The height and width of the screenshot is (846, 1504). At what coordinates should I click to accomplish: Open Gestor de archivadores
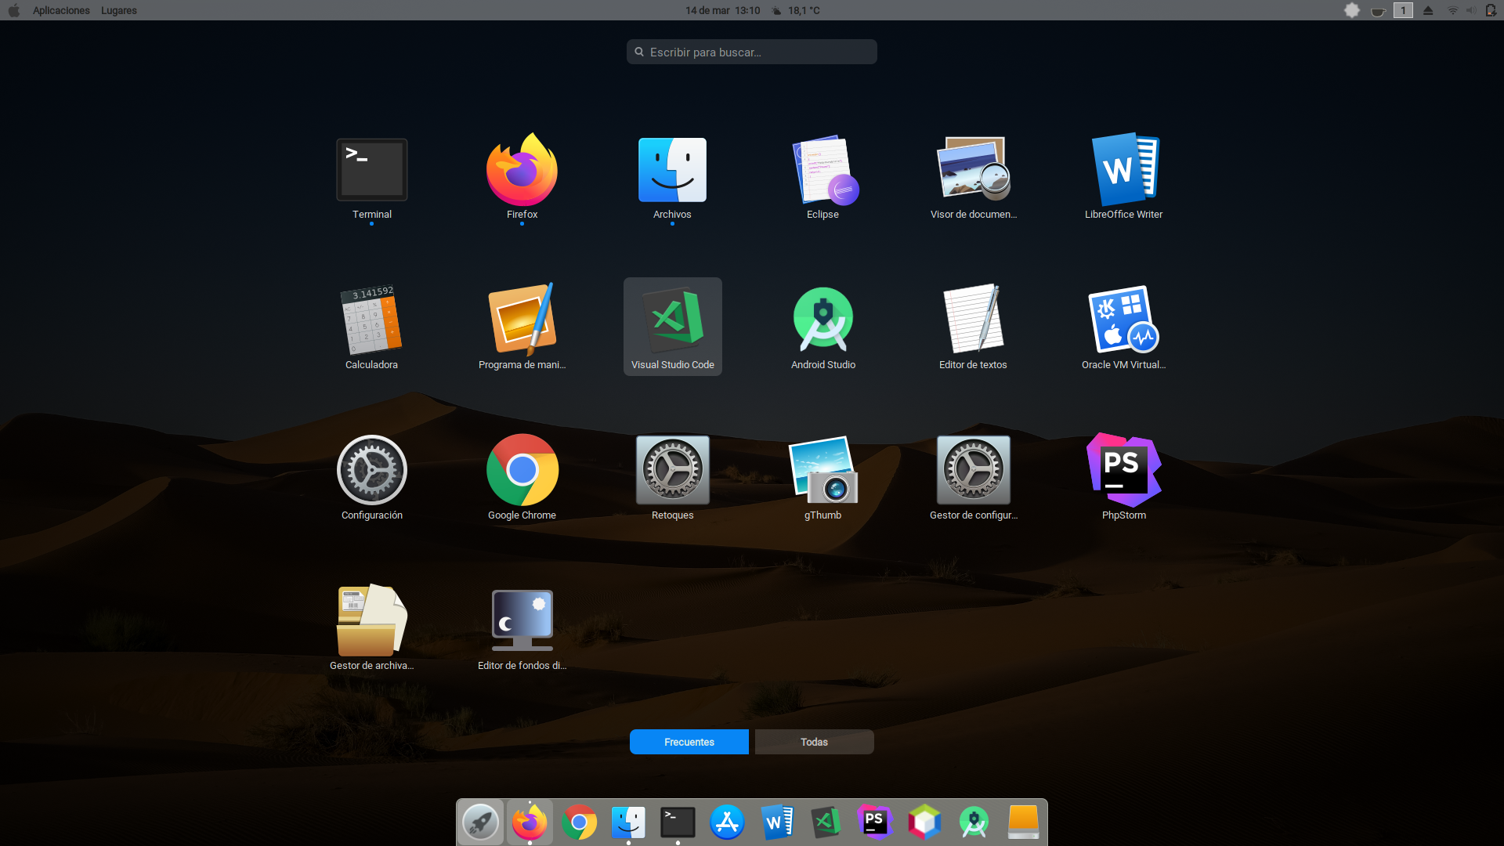click(371, 628)
